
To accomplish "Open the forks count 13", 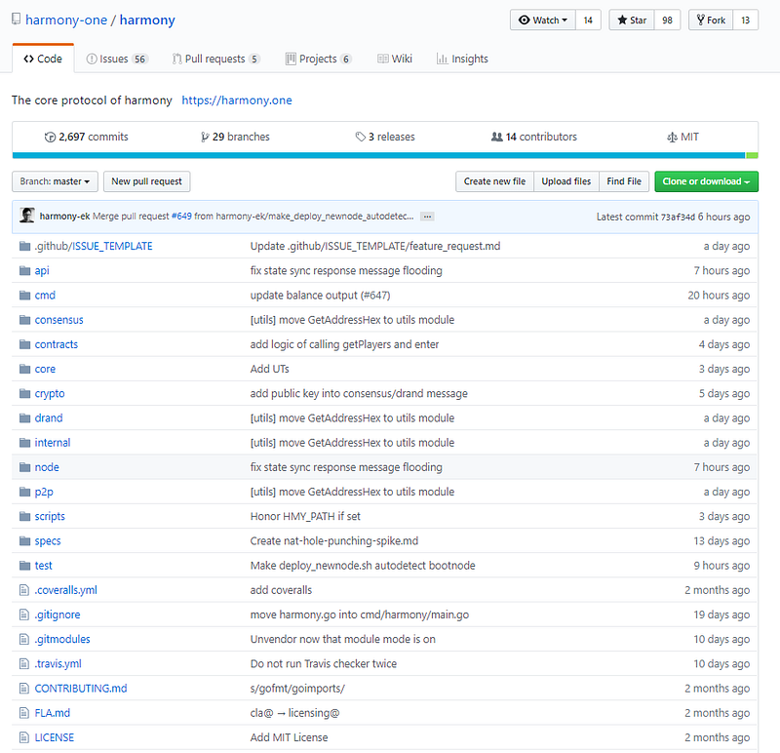I will pyautogui.click(x=745, y=20).
